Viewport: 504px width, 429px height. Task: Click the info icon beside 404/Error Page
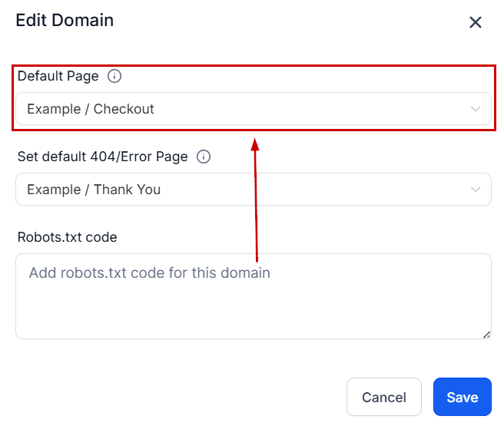tap(204, 157)
